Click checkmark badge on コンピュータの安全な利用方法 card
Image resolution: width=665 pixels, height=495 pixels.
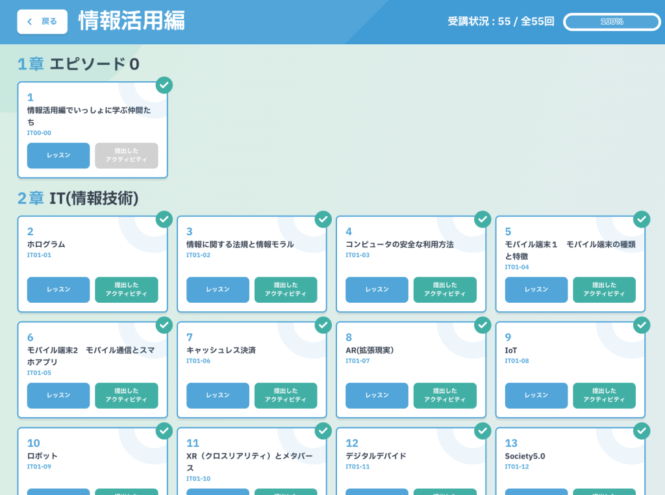[x=483, y=220]
